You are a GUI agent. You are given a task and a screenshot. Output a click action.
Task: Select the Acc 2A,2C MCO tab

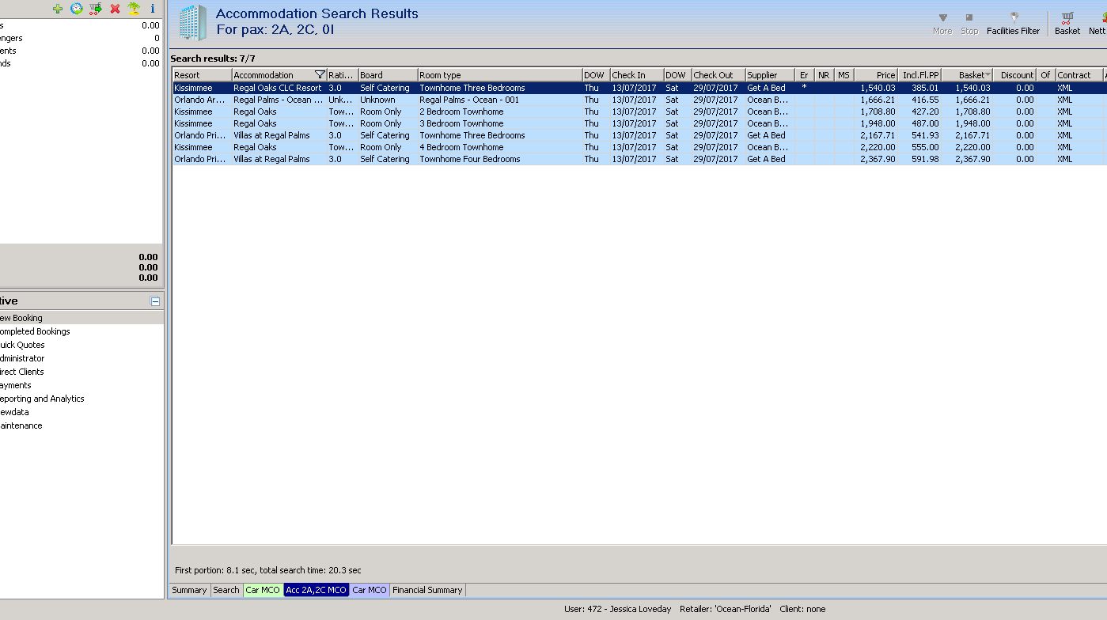pos(317,590)
